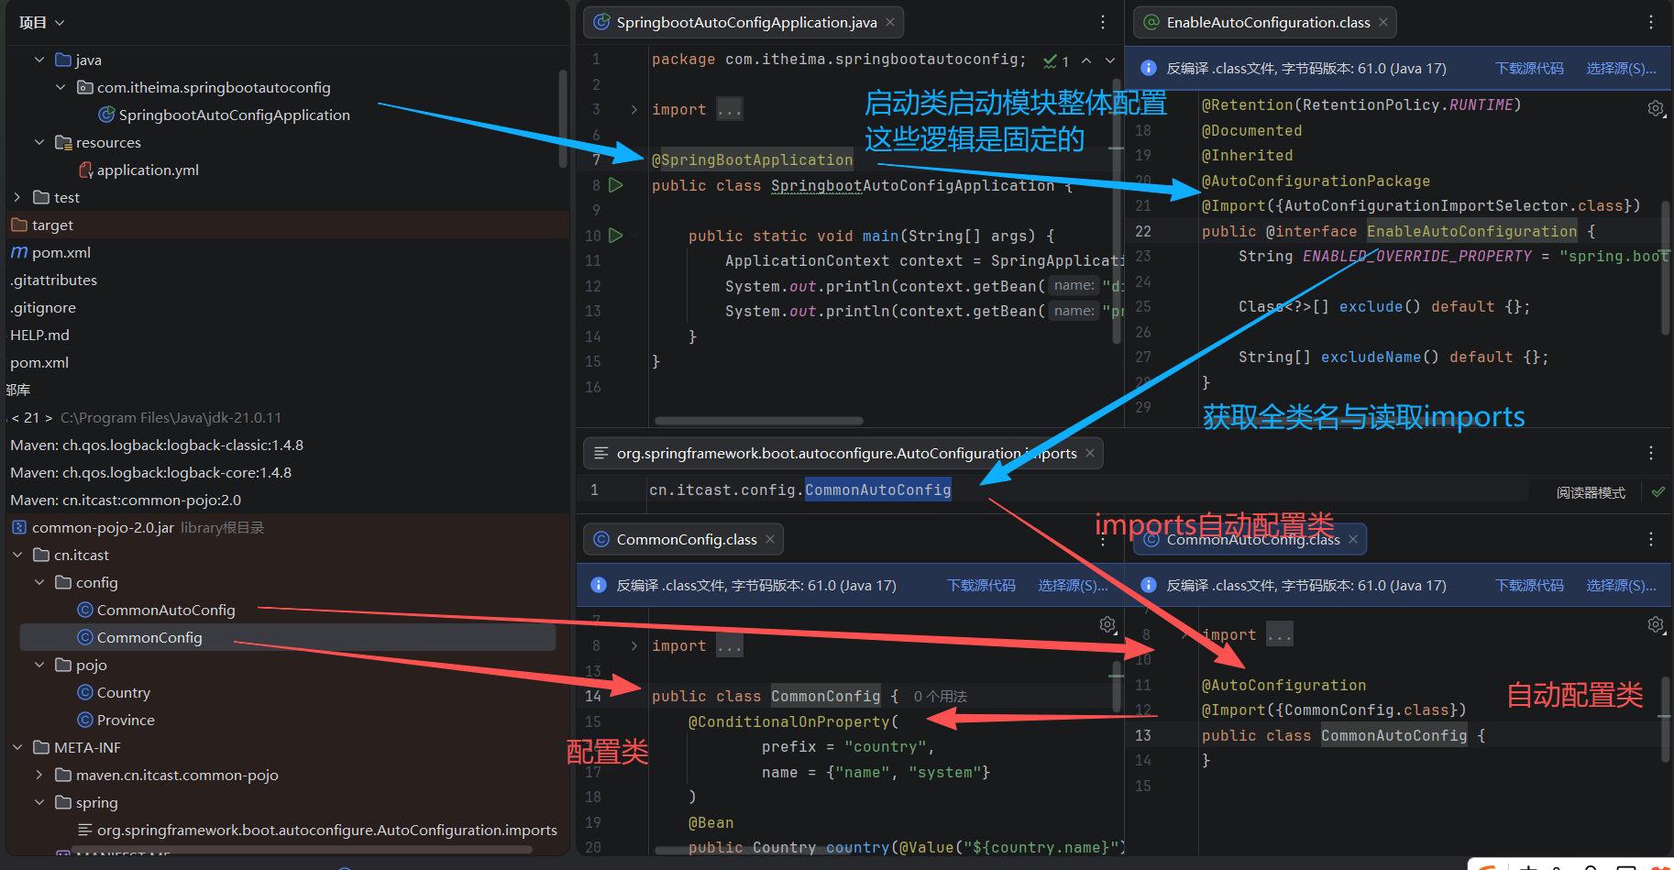
Task: Expand folded import block in CommonConfig.class
Action: pyautogui.click(x=633, y=645)
